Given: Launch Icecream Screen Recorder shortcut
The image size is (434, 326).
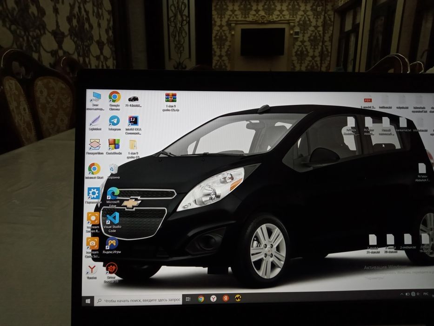Looking at the screenshot, I should coord(93,223).
